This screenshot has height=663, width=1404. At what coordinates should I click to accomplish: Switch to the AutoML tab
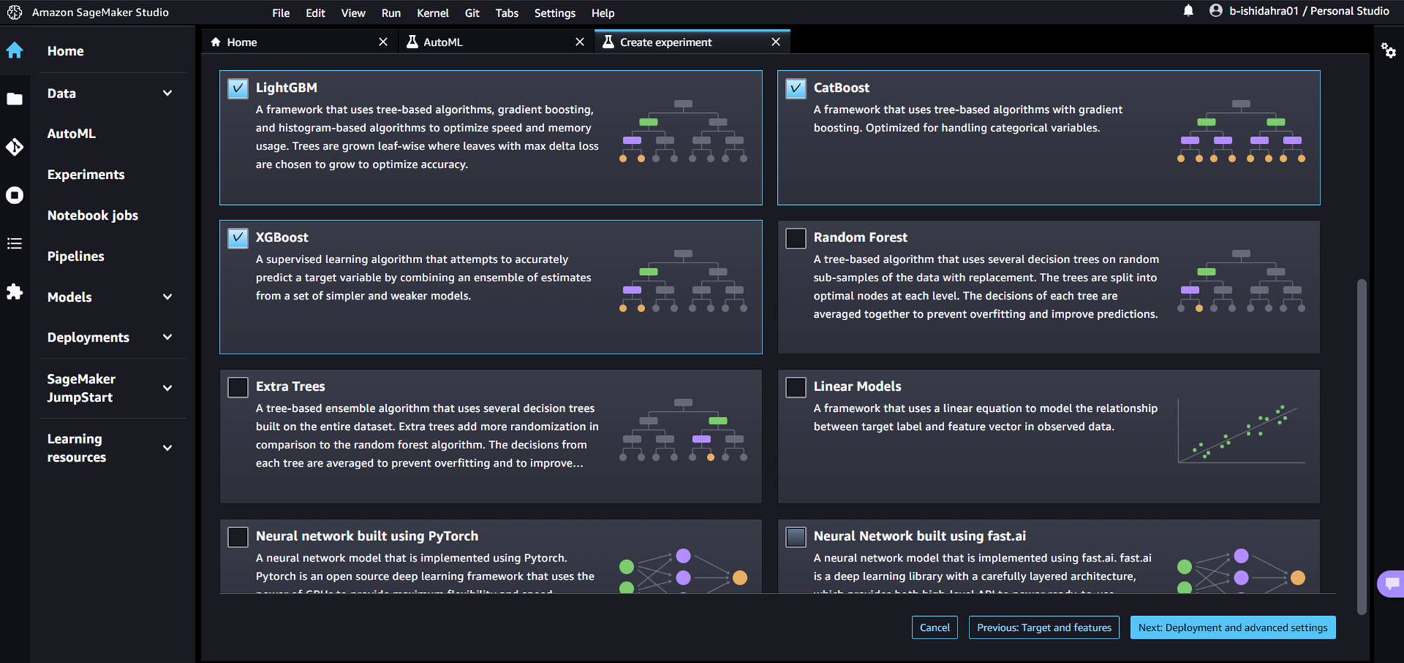443,42
